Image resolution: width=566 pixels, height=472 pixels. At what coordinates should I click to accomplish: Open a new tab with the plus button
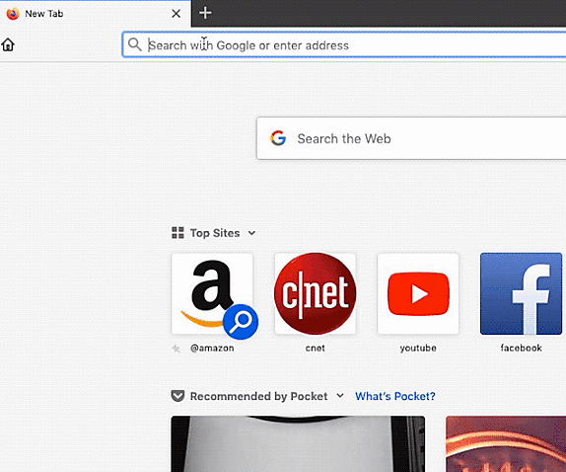[205, 13]
